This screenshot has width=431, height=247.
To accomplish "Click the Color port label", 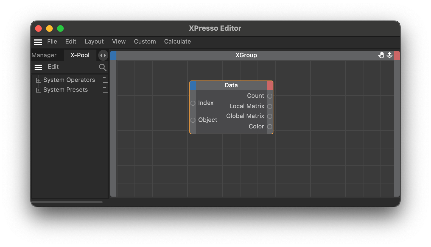I will pos(256,127).
